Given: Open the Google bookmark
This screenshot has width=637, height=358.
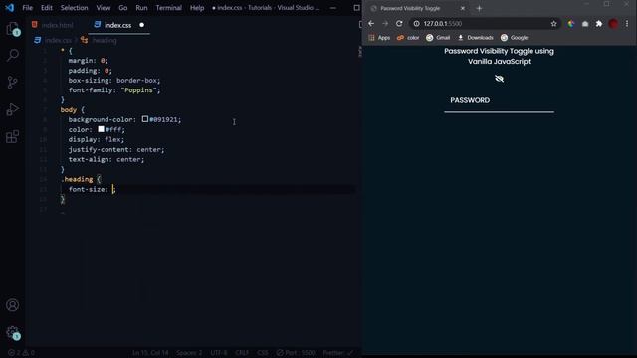Looking at the screenshot, I should point(514,38).
